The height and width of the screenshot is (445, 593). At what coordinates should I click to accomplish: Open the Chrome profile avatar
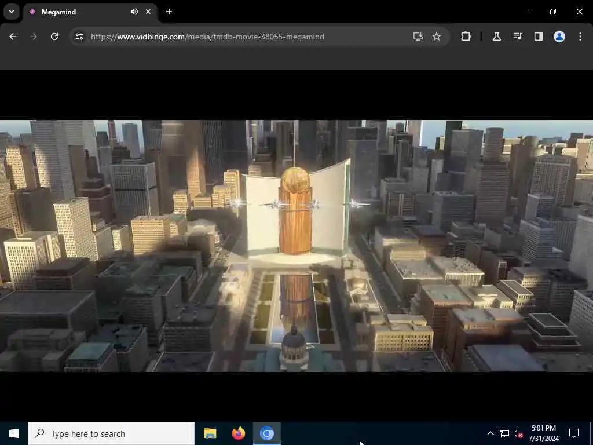[x=559, y=37]
